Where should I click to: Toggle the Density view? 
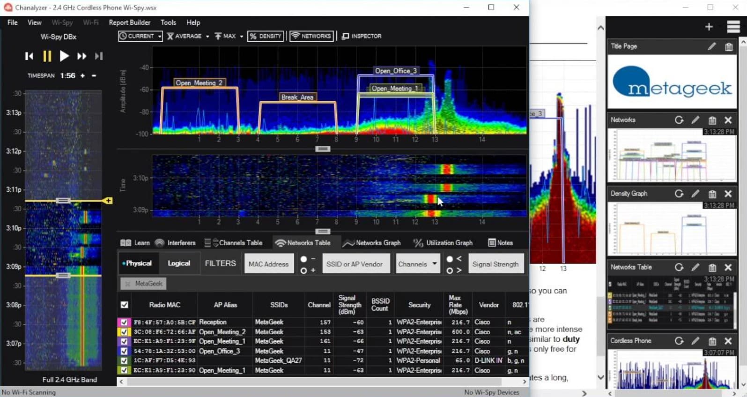(266, 36)
